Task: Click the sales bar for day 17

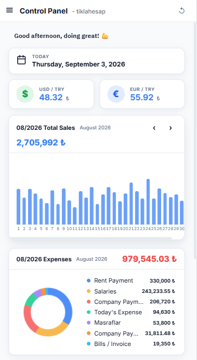Action: (x=109, y=206)
